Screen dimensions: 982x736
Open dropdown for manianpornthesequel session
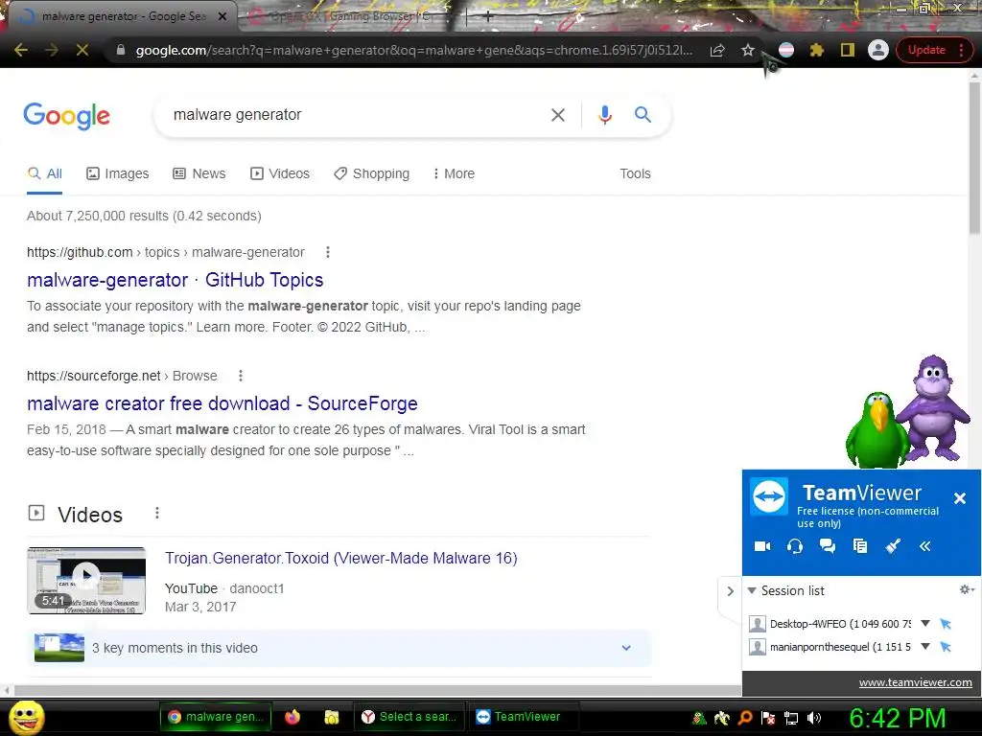(x=925, y=647)
